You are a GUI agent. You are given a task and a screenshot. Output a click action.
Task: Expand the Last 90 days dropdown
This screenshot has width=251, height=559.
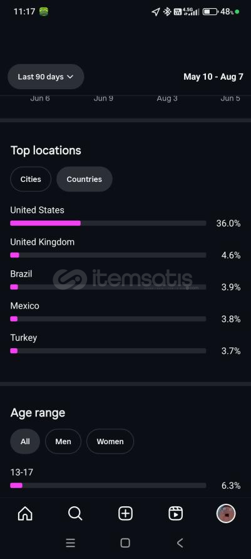coord(46,77)
